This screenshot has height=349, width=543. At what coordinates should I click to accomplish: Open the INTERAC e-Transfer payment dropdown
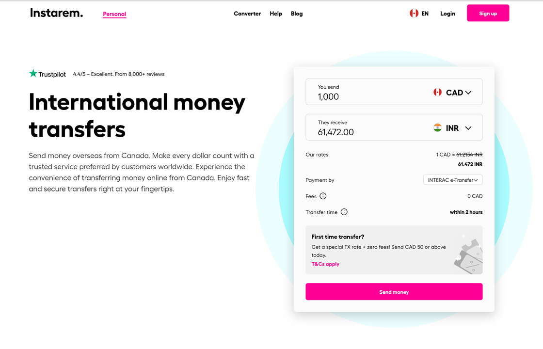[453, 180]
